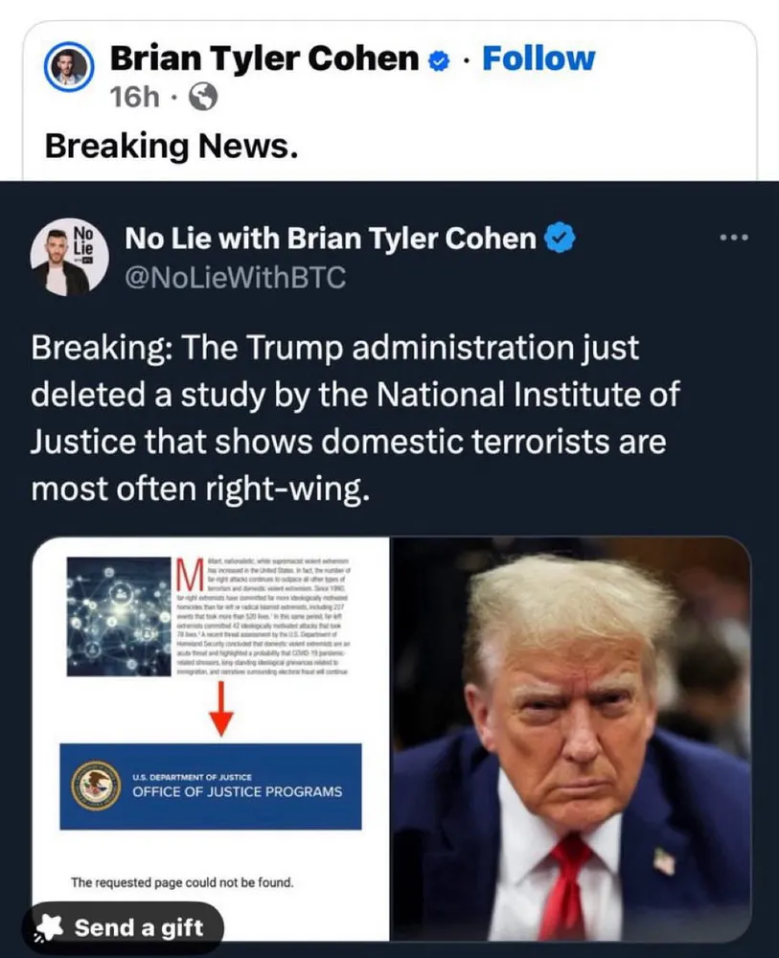Click the globe public-audience icon

click(203, 97)
